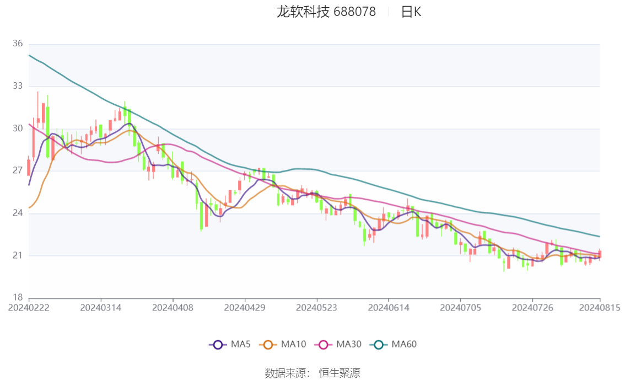Click x-axis date label 20240614
Image resolution: width=625 pixels, height=380 pixels.
click(x=389, y=308)
